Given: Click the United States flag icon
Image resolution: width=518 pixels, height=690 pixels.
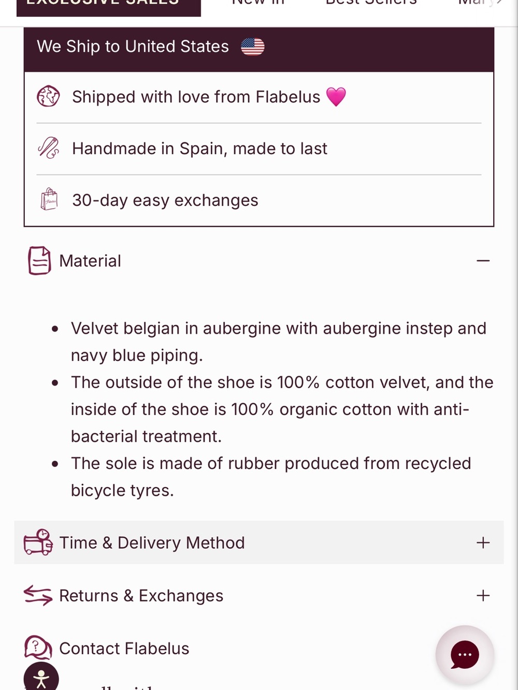Looking at the screenshot, I should (253, 47).
